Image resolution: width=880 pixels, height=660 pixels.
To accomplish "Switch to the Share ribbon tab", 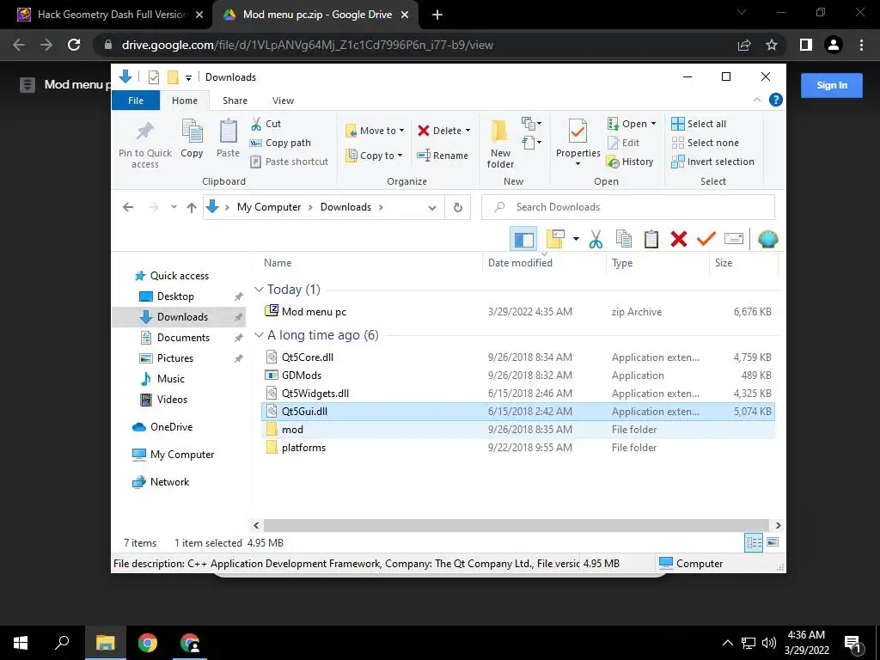I will (235, 101).
